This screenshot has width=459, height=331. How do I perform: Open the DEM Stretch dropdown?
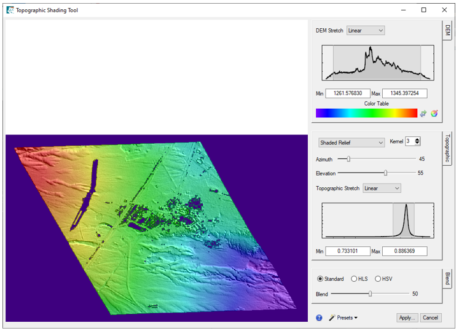[366, 30]
